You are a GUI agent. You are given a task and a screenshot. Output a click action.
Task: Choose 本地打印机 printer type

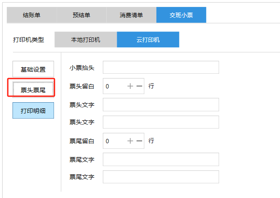(x=86, y=40)
